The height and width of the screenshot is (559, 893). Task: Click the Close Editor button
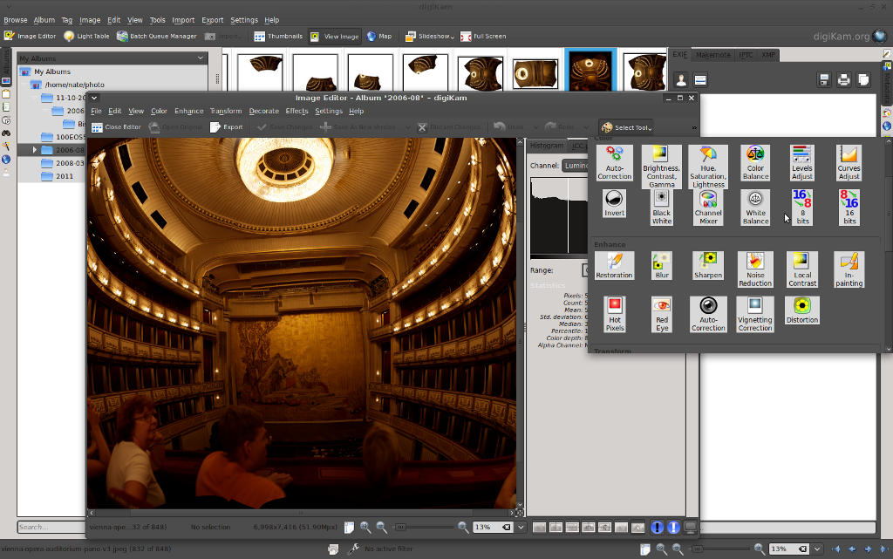coord(116,127)
